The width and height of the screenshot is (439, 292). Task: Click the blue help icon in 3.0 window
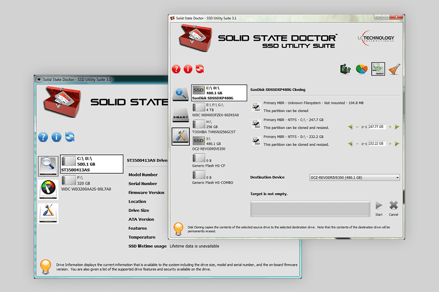click(43, 137)
